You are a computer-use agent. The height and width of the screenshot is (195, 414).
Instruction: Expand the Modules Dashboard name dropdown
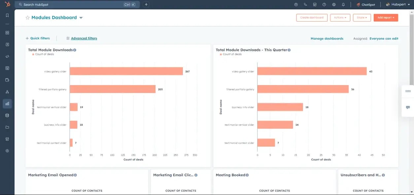(81, 18)
